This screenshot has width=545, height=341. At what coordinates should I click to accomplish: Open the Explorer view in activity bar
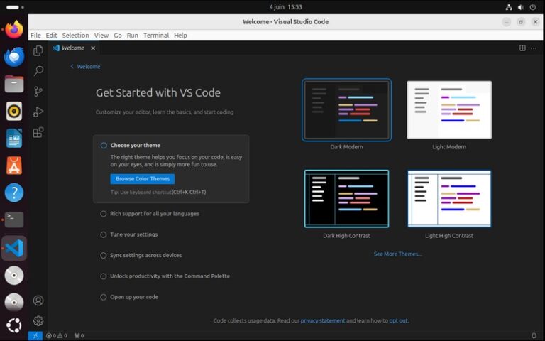[38, 51]
